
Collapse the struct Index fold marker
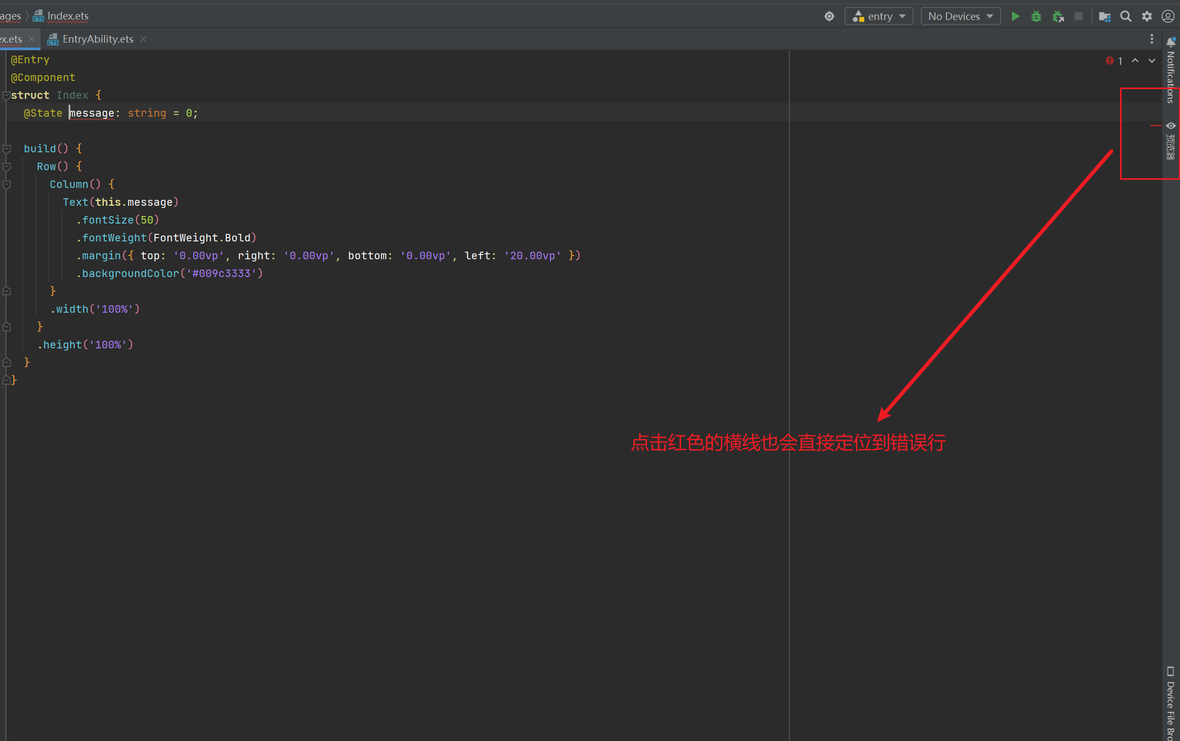coord(6,96)
